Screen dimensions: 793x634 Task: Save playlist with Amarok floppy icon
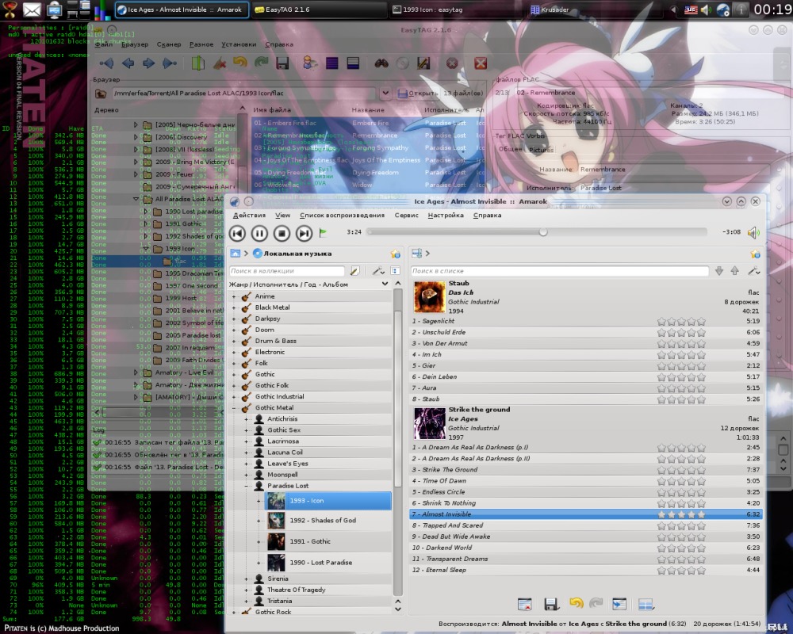pyautogui.click(x=551, y=604)
